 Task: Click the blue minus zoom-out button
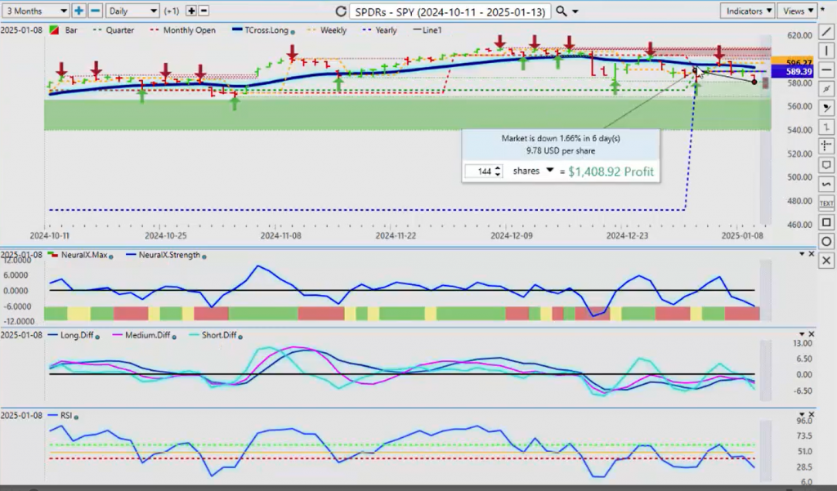pos(95,11)
